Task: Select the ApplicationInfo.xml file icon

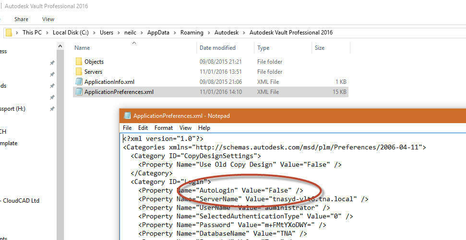Action: [79, 81]
